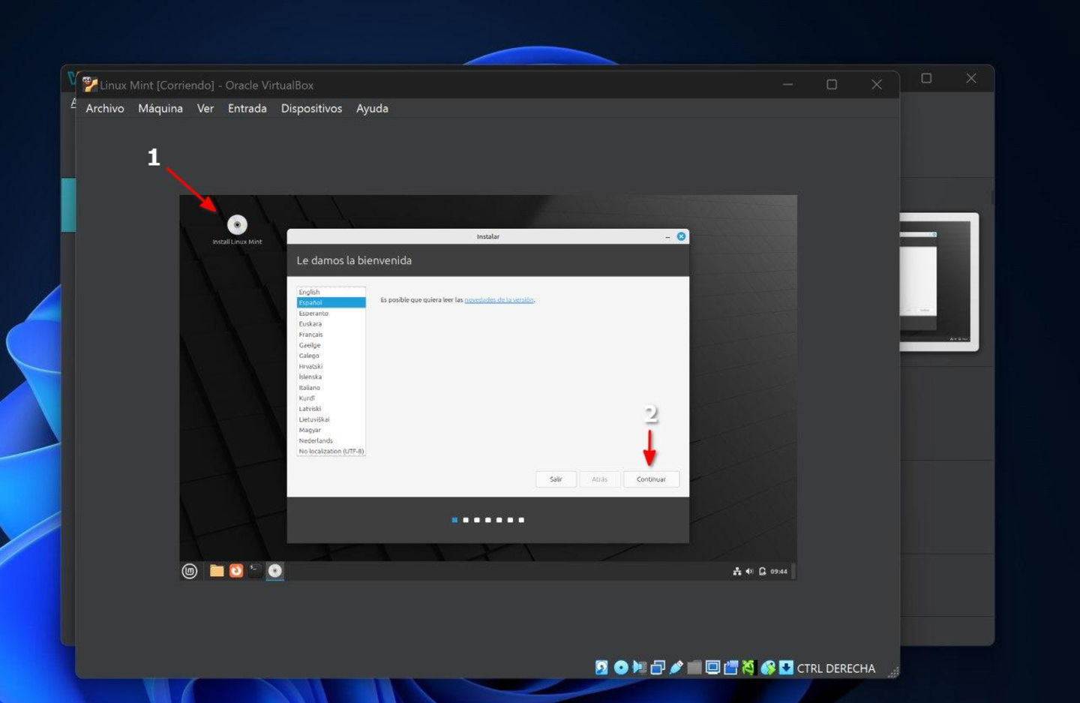Viewport: 1080px width, 703px height.
Task: Select Magyar in the language list
Action: click(331, 430)
